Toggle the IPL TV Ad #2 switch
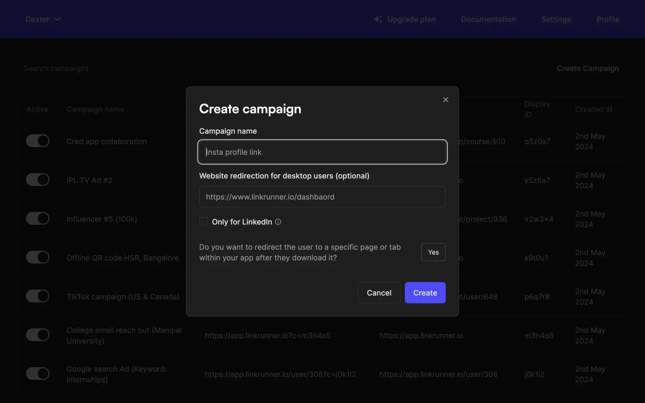Viewport: 645px width, 403px height. [38, 180]
